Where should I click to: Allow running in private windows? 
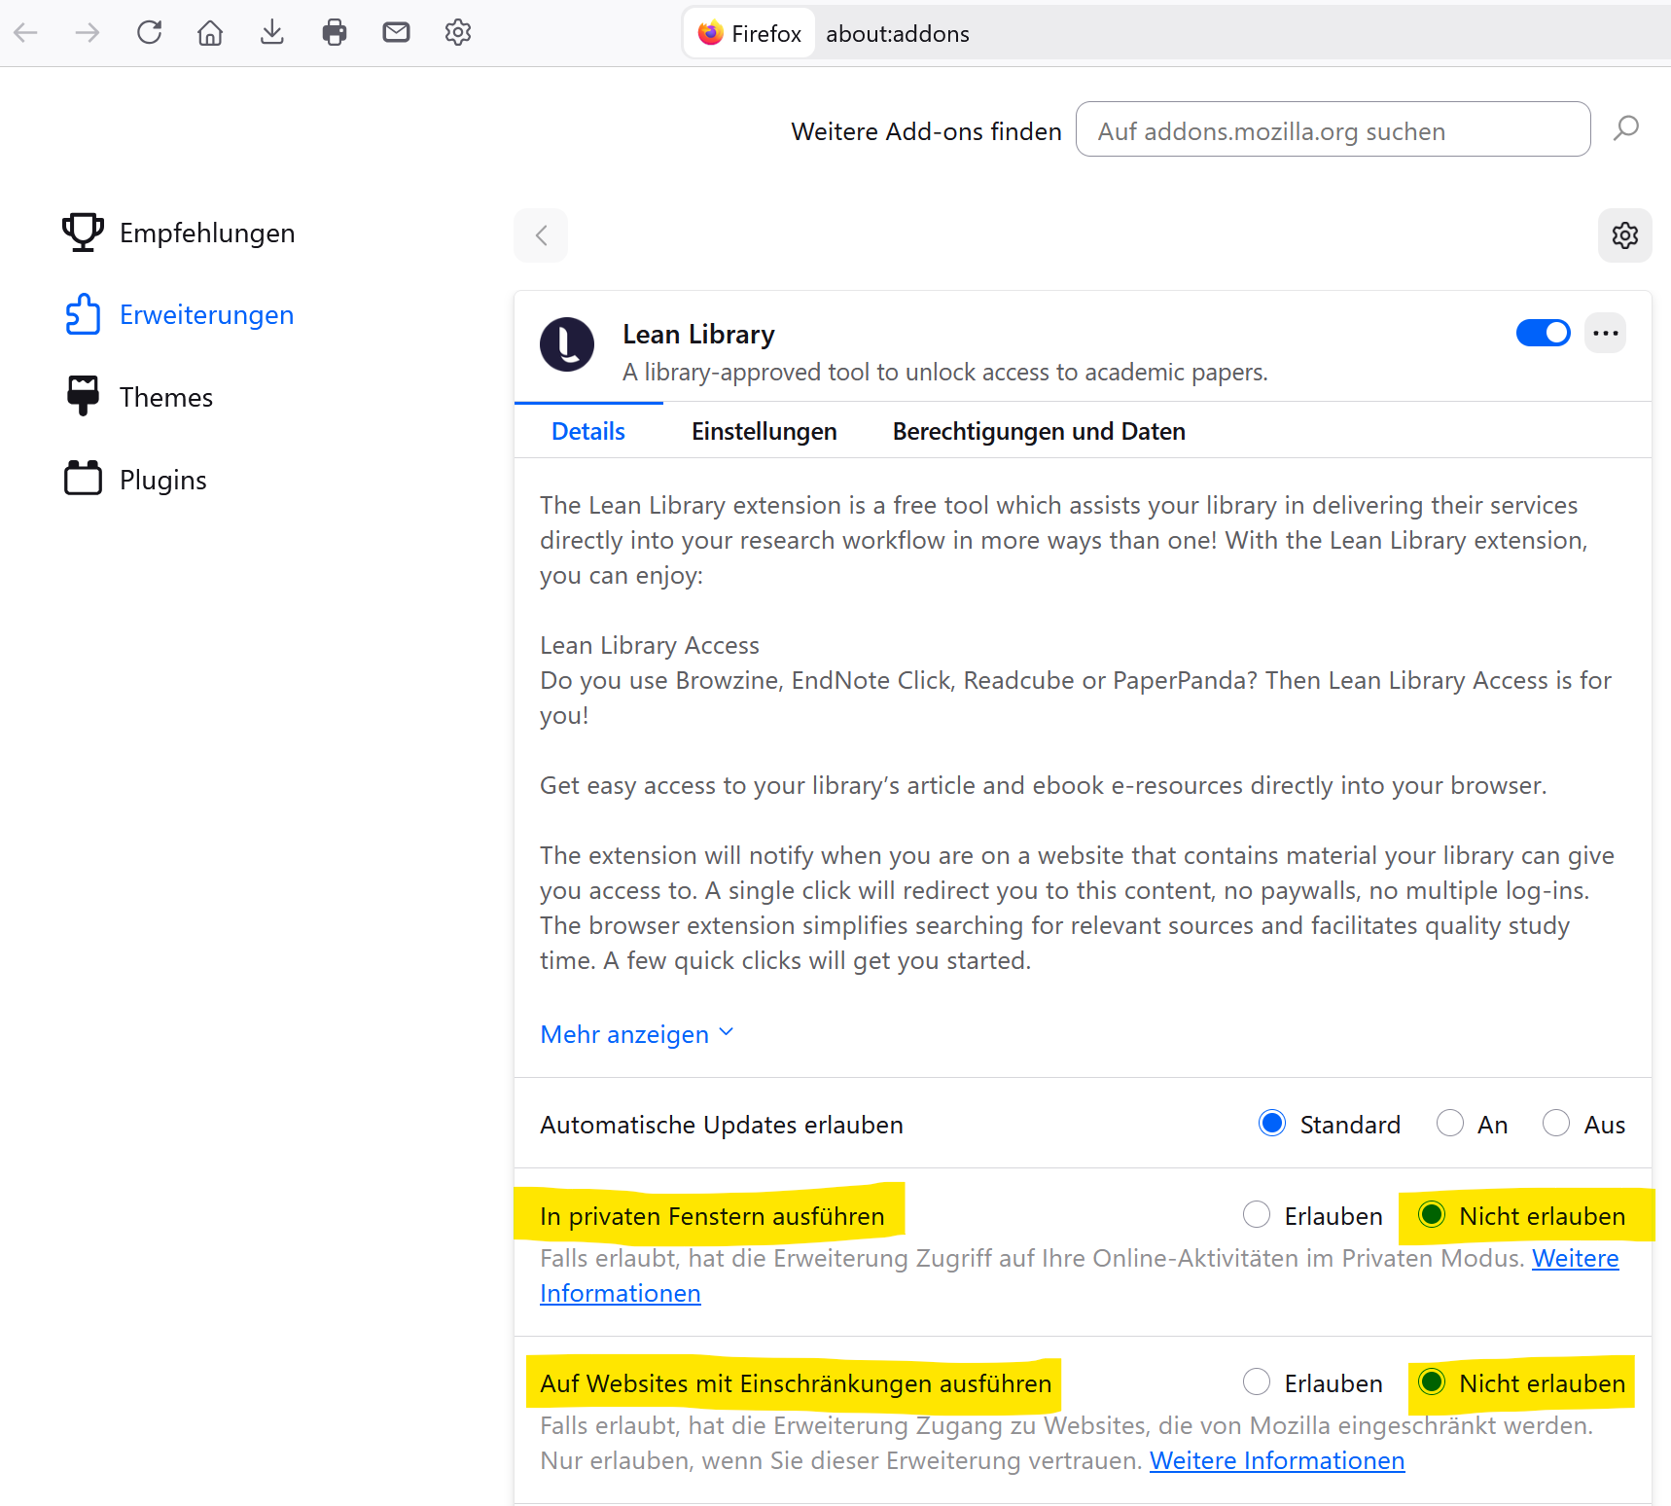pos(1257,1215)
